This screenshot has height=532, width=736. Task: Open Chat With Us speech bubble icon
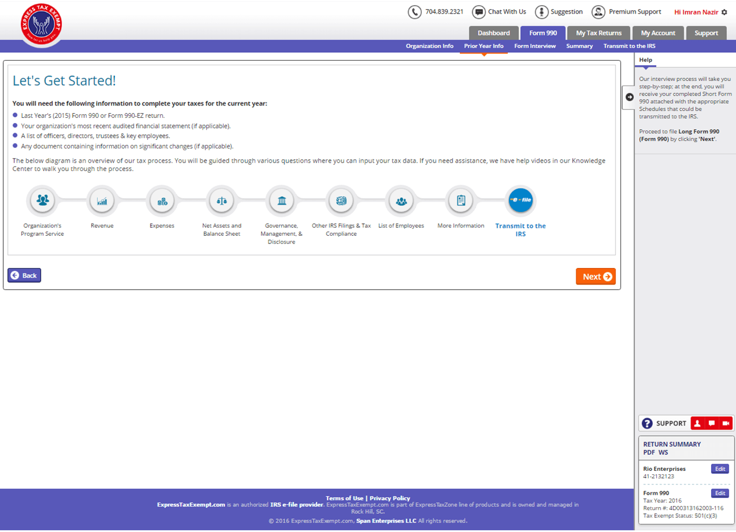(479, 12)
